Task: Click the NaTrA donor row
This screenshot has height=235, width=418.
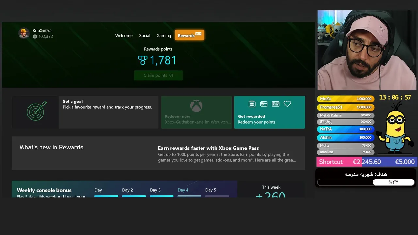Action: coord(346,129)
